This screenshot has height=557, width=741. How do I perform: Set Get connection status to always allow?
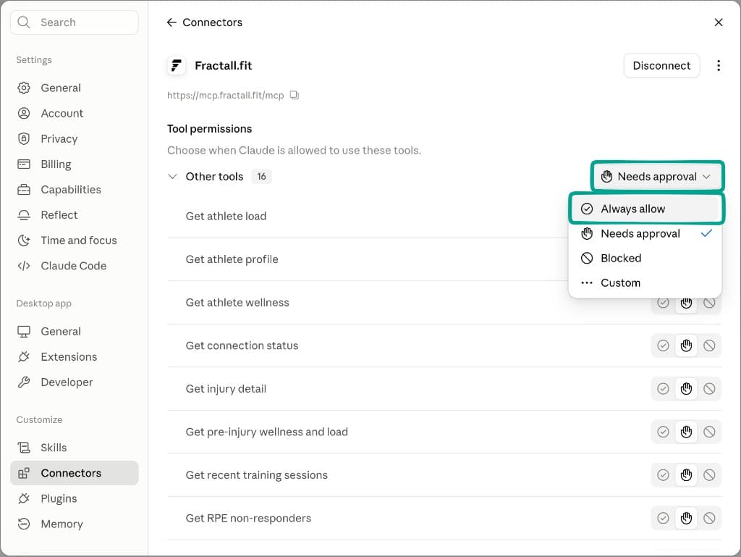coord(663,345)
